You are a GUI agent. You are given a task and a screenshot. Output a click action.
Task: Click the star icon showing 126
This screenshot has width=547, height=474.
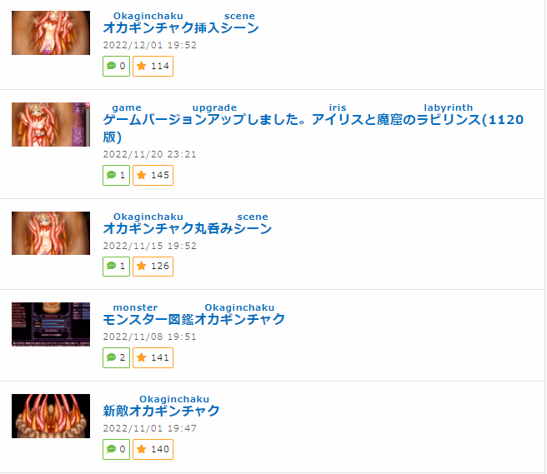pos(141,267)
